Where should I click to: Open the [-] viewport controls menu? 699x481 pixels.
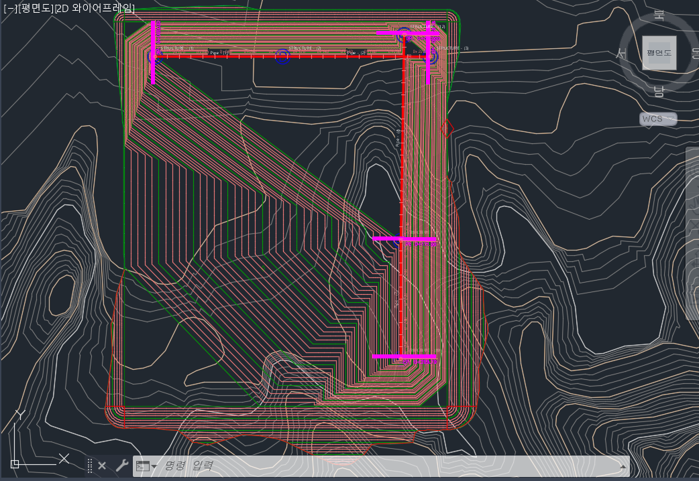point(9,9)
